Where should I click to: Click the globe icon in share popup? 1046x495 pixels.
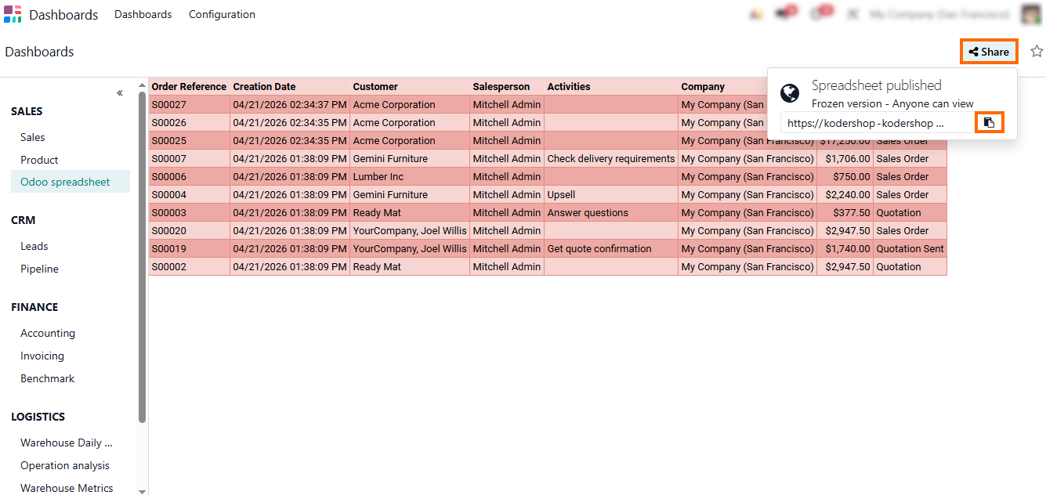click(791, 94)
